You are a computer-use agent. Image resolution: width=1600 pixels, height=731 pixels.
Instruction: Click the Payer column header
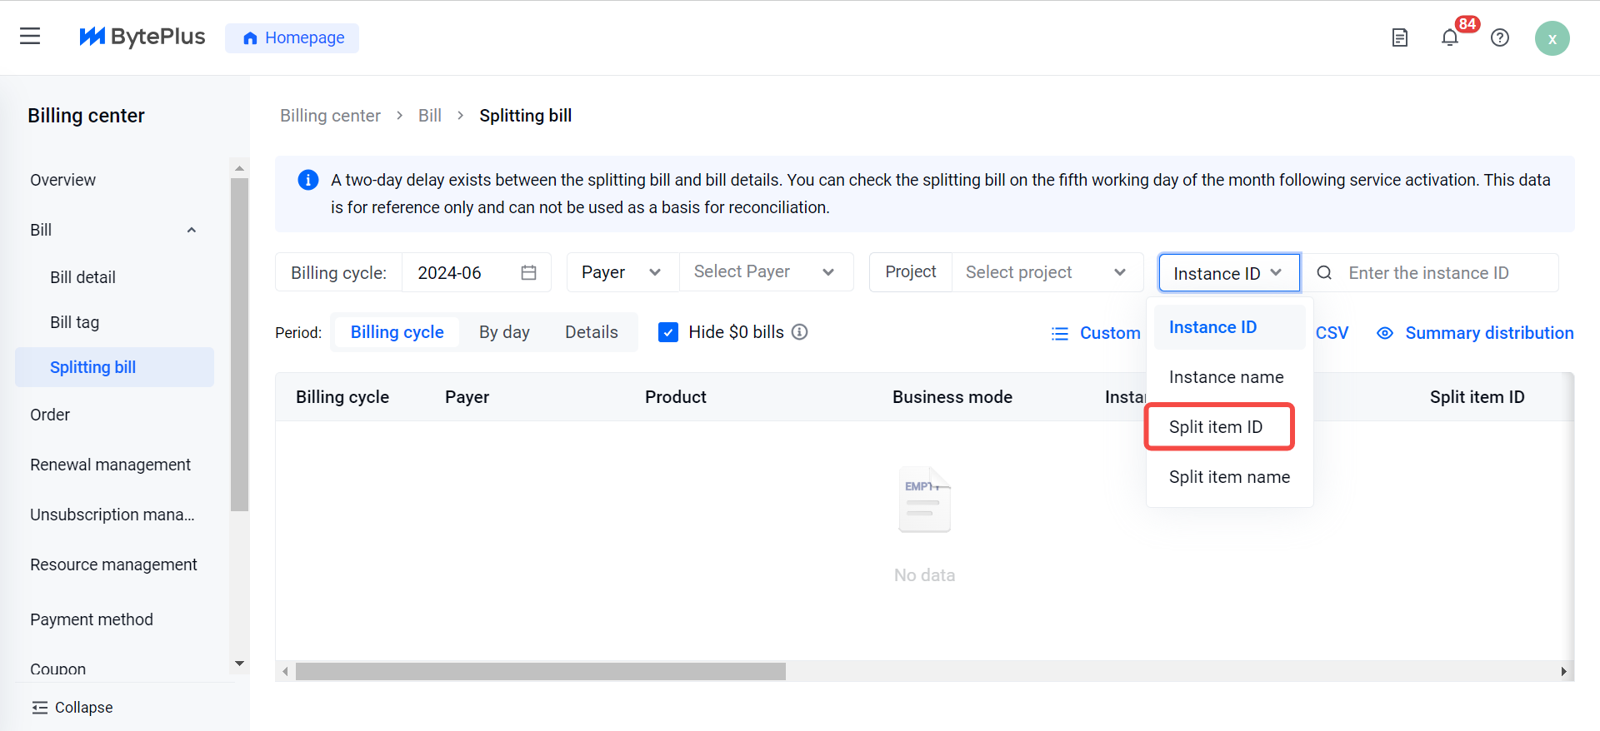[x=467, y=397]
